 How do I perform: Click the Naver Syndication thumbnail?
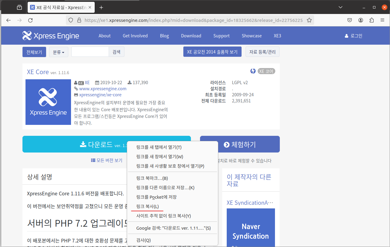pos(251,228)
